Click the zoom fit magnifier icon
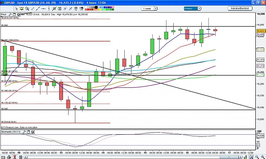Viewport: 266px width, 159px height. point(251,157)
